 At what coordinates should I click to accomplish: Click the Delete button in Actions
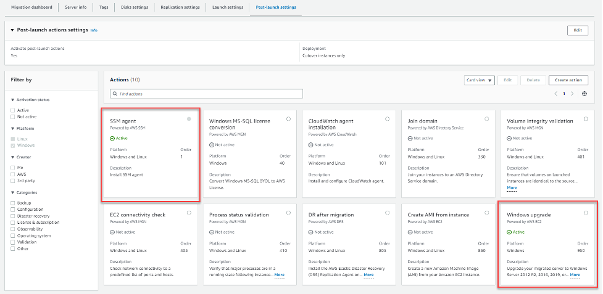[x=533, y=80]
